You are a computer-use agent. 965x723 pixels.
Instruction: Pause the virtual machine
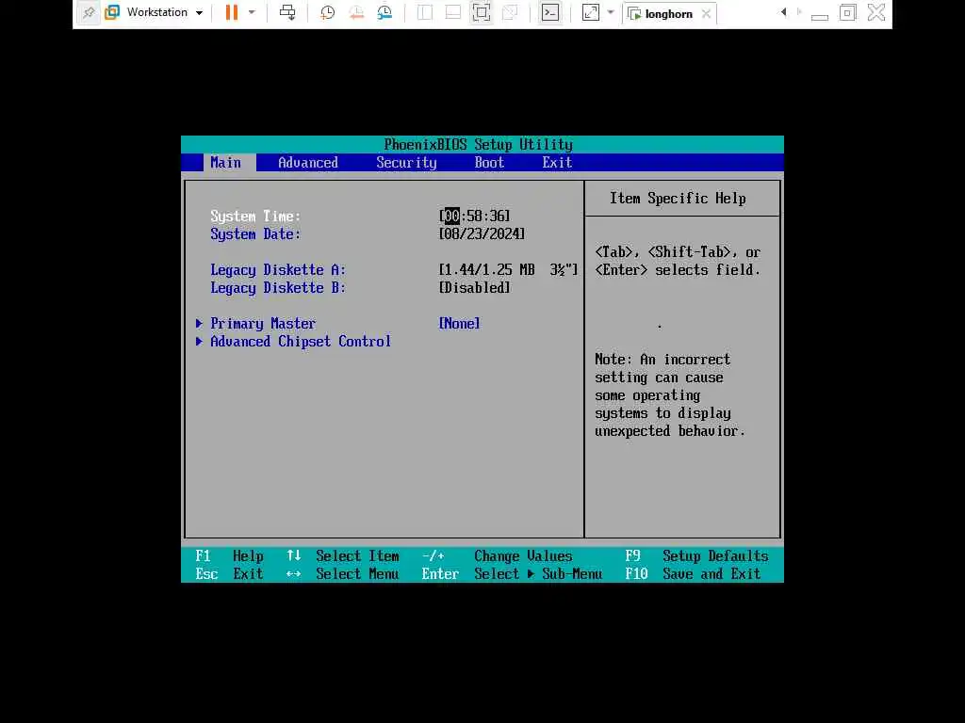point(232,12)
